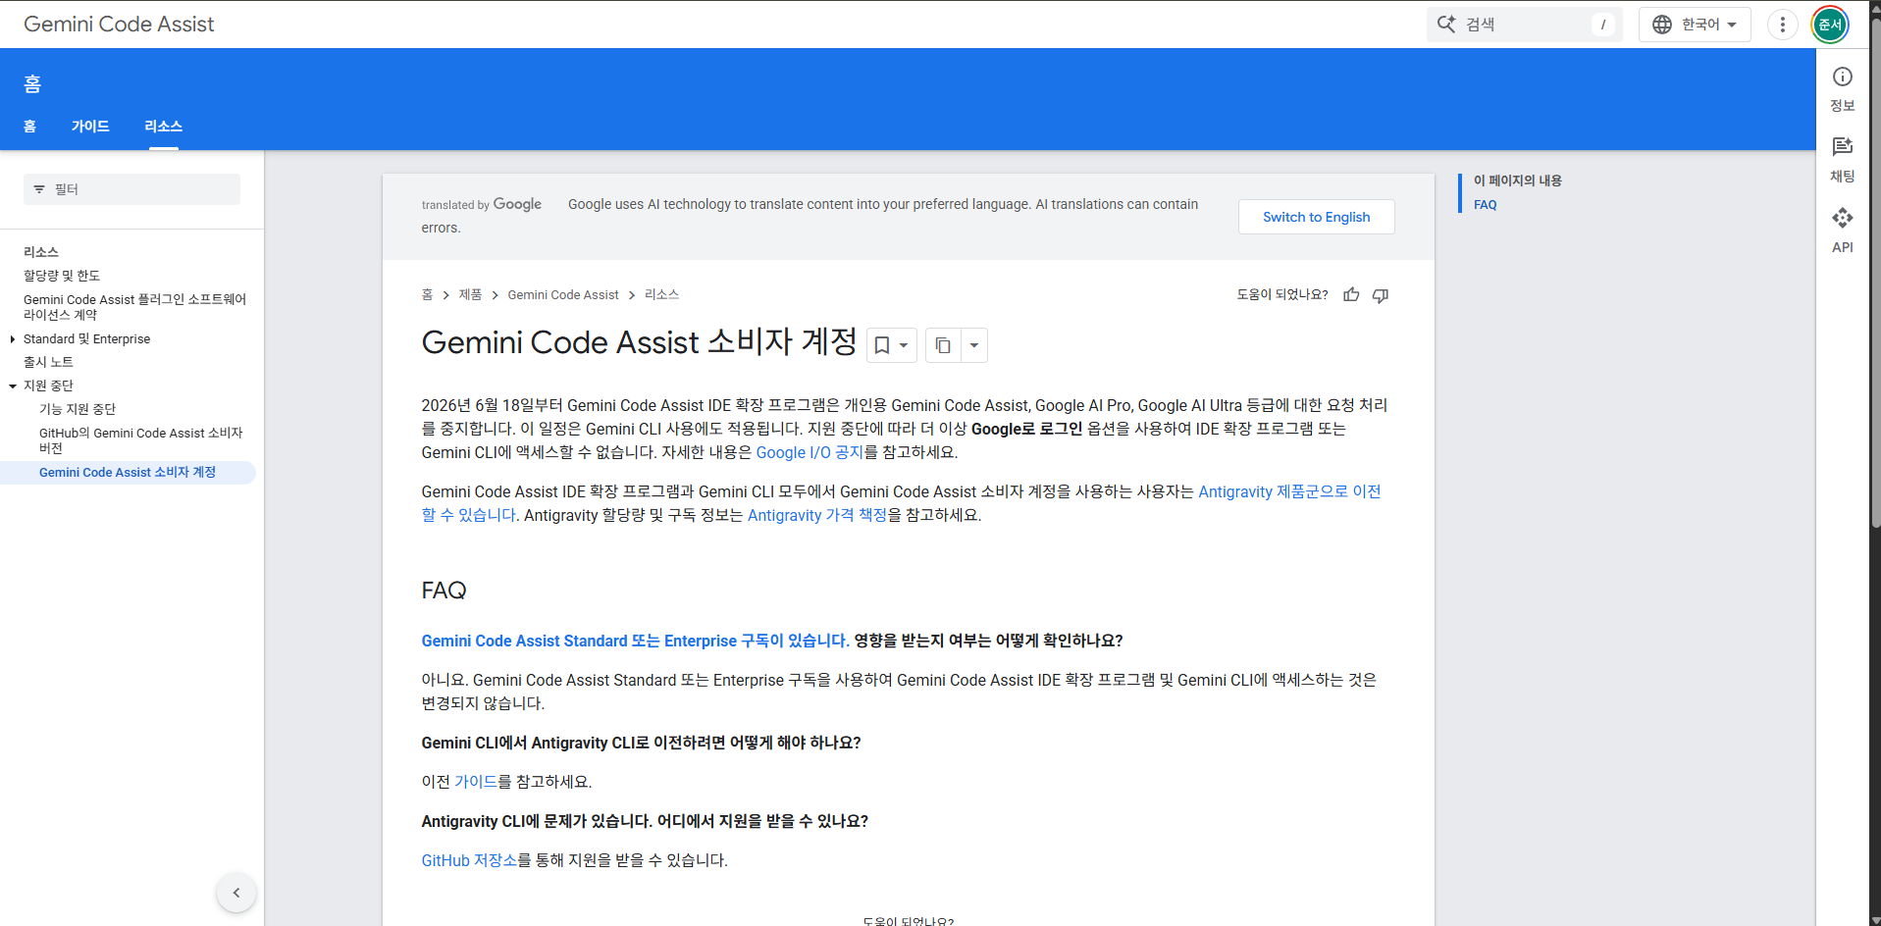The height and width of the screenshot is (926, 1881).
Task: Collapse the left sidebar with the arrow button
Action: 236,893
